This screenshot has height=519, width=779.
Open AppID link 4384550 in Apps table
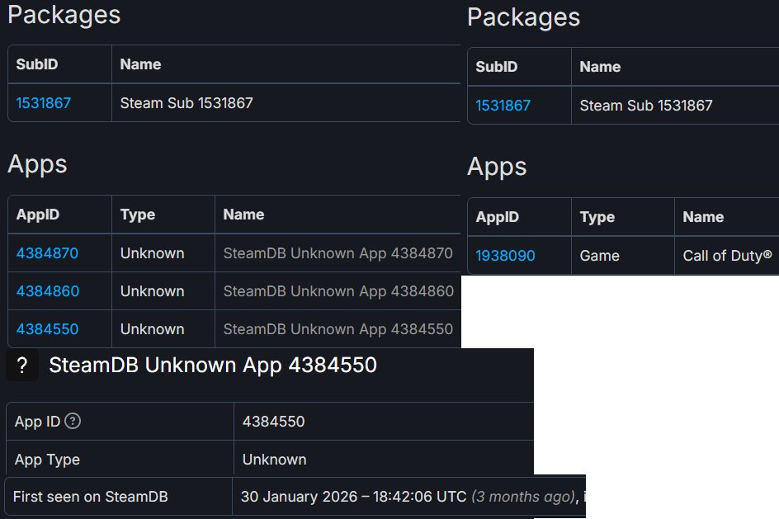[47, 328]
